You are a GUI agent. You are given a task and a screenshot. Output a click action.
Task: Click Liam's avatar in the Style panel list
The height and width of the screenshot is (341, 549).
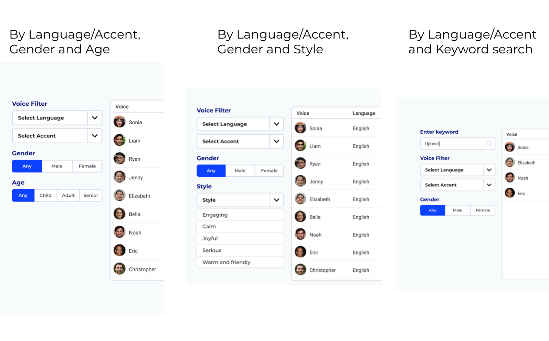coord(300,146)
